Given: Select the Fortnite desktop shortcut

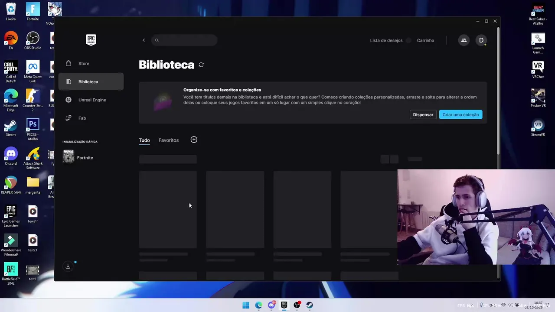Looking at the screenshot, I should pyautogui.click(x=33, y=12).
